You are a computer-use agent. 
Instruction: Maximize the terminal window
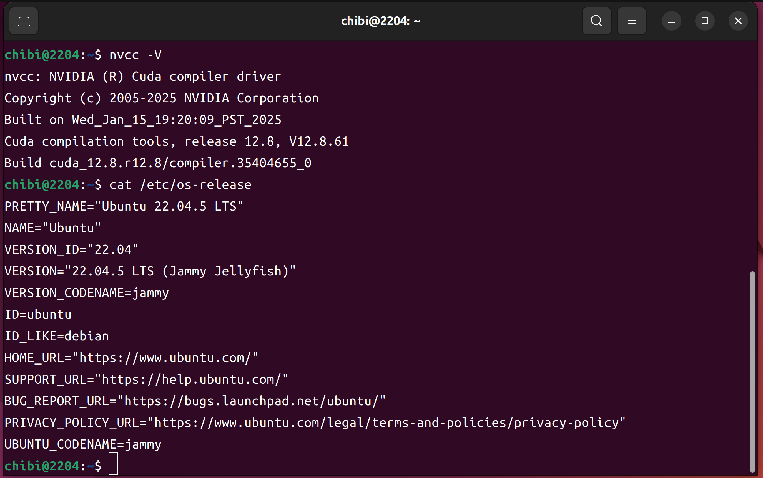pyautogui.click(x=705, y=21)
